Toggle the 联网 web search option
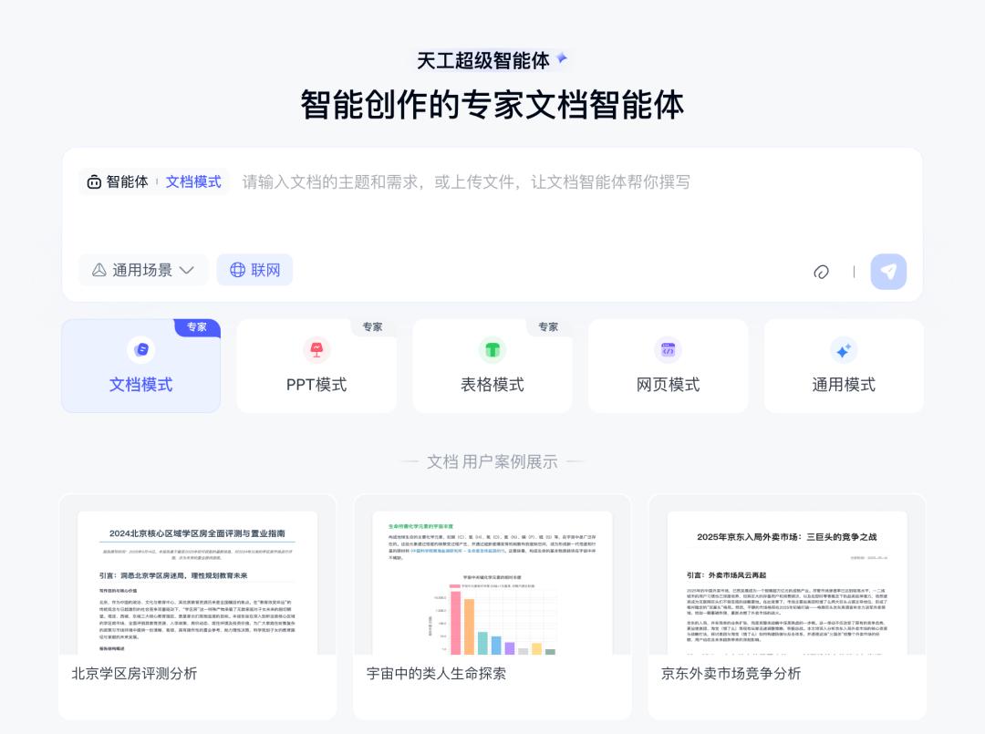 254,270
